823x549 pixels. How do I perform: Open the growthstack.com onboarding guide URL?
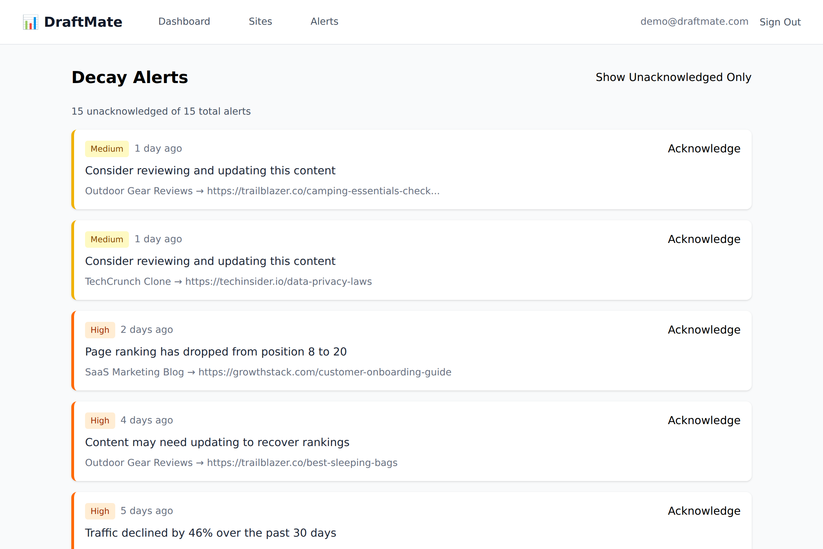(325, 372)
